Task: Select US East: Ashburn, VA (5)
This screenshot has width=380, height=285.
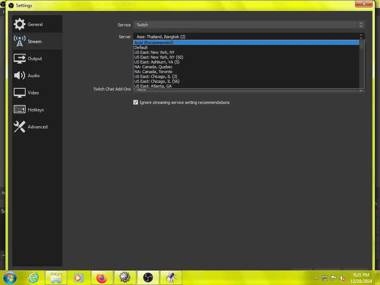Action: click(x=246, y=62)
